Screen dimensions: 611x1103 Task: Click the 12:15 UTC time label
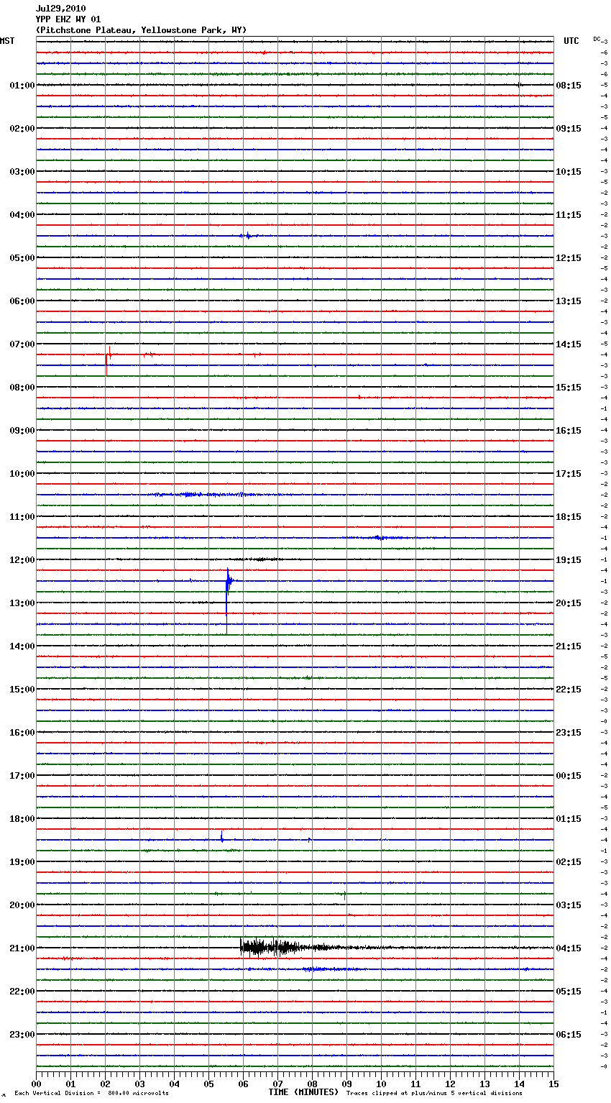569,258
